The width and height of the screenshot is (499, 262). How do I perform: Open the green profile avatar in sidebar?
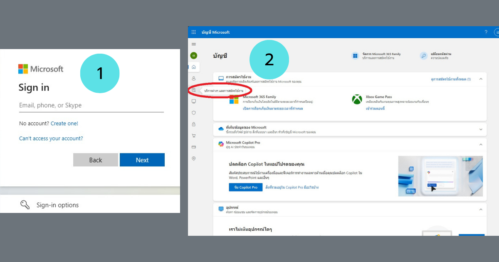pos(194,56)
